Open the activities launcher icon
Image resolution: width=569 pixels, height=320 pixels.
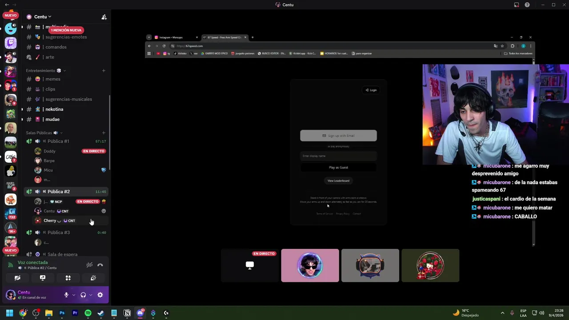point(68,278)
